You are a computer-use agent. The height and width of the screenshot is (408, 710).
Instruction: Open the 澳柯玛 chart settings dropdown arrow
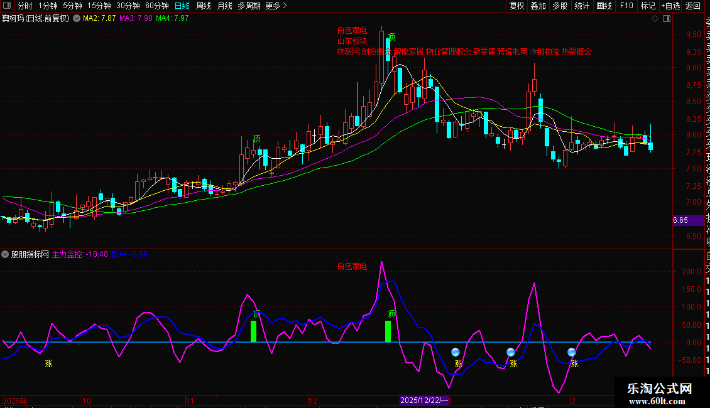(77, 19)
